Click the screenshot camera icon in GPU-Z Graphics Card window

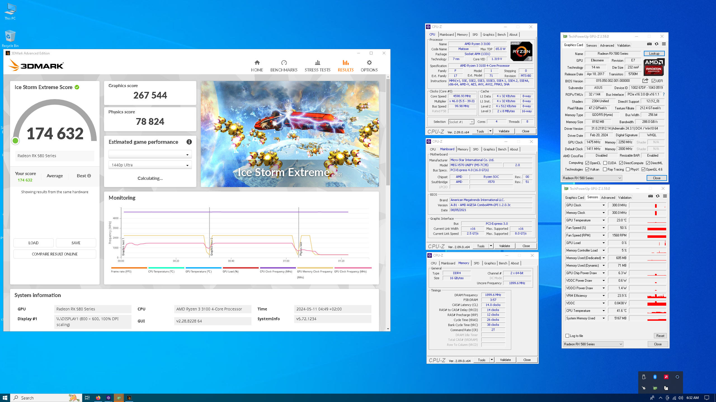point(649,44)
